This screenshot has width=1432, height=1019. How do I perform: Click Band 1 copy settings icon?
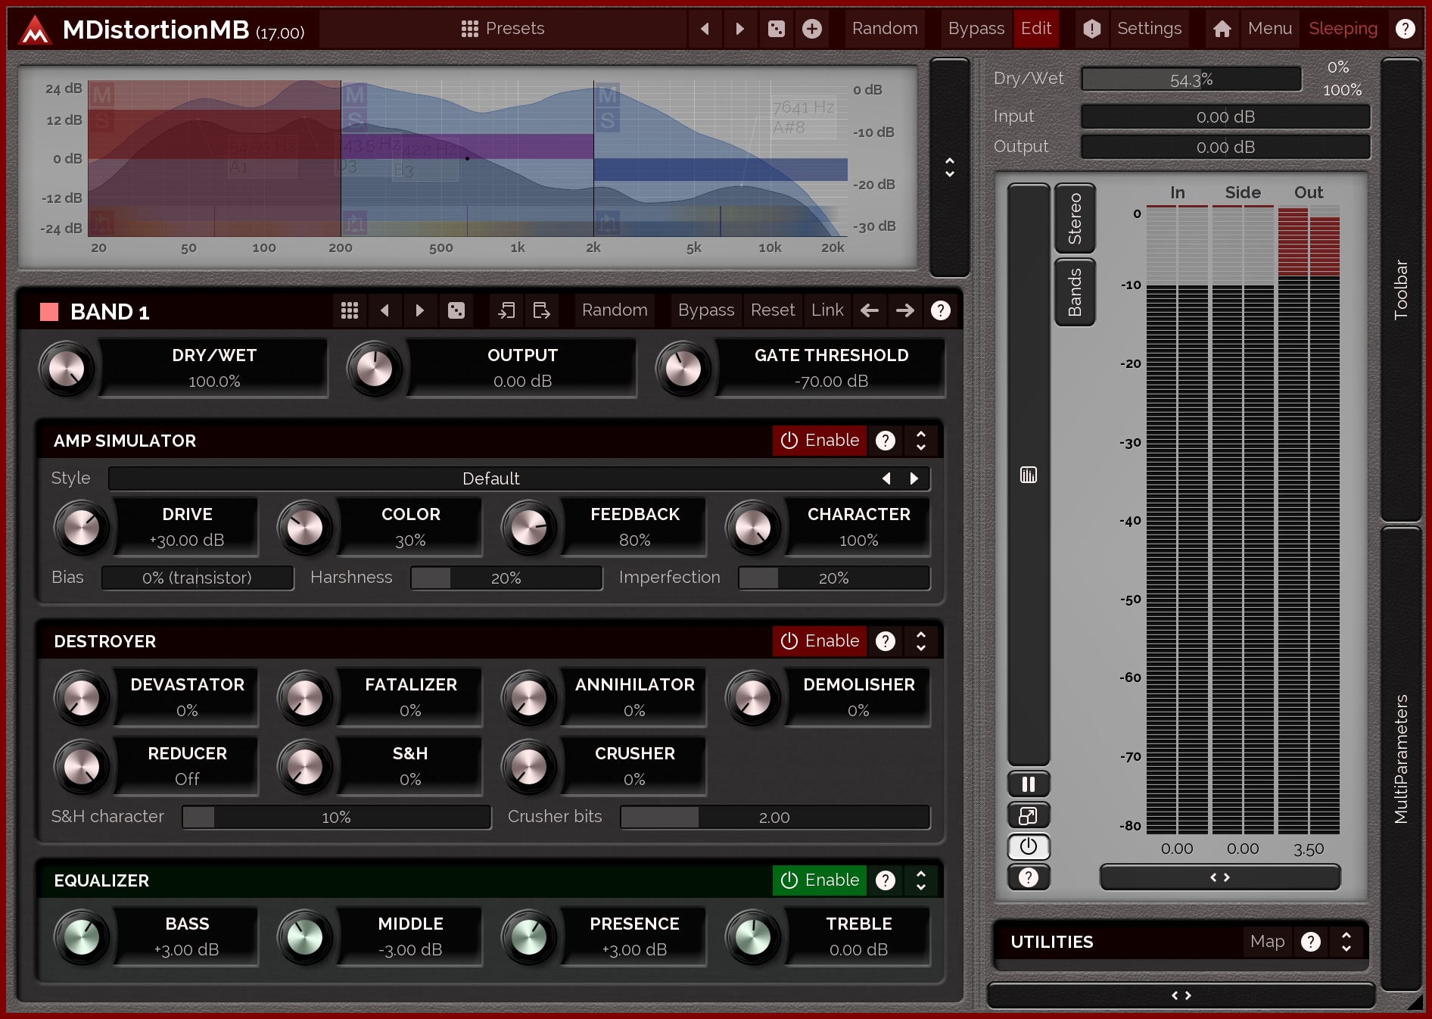(x=506, y=310)
